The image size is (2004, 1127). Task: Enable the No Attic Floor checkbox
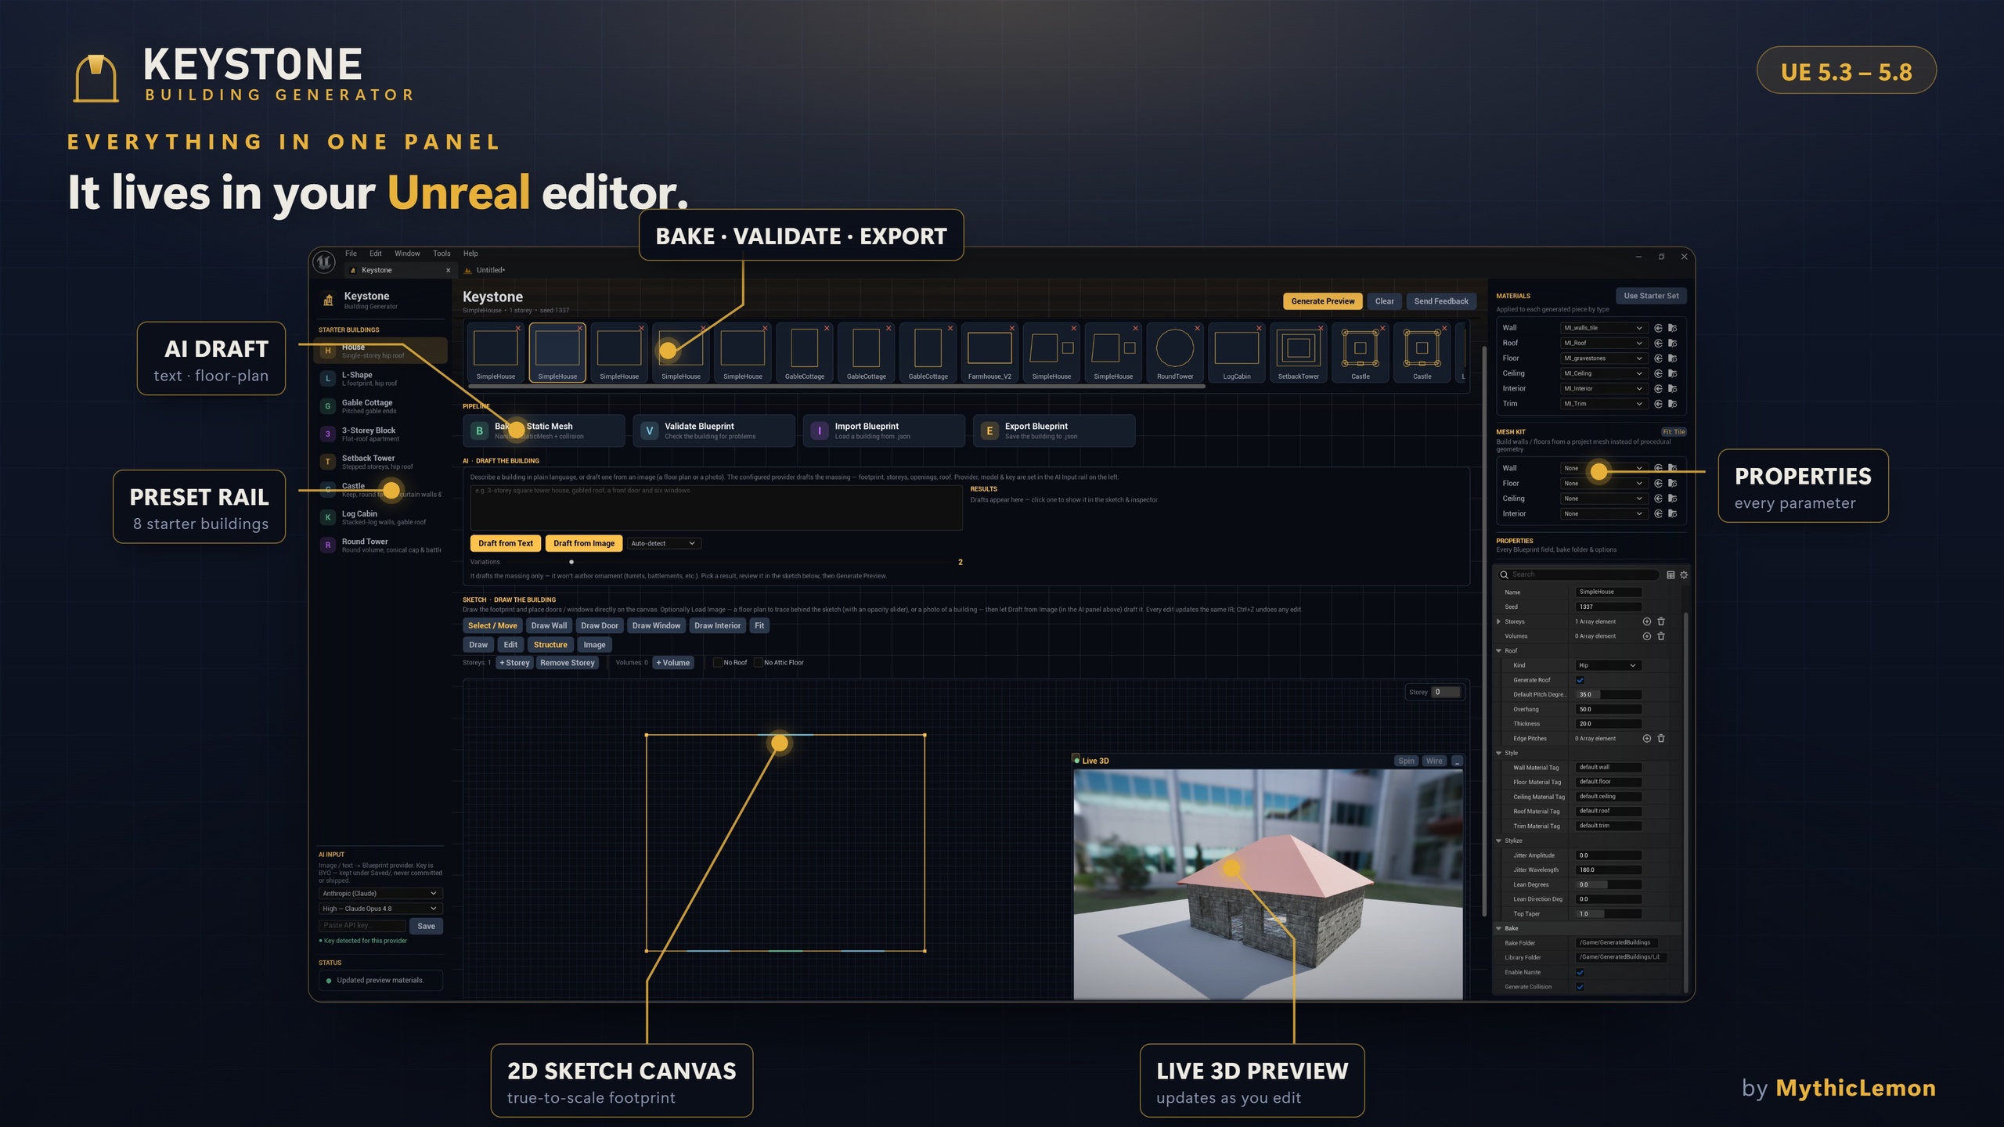coord(759,663)
